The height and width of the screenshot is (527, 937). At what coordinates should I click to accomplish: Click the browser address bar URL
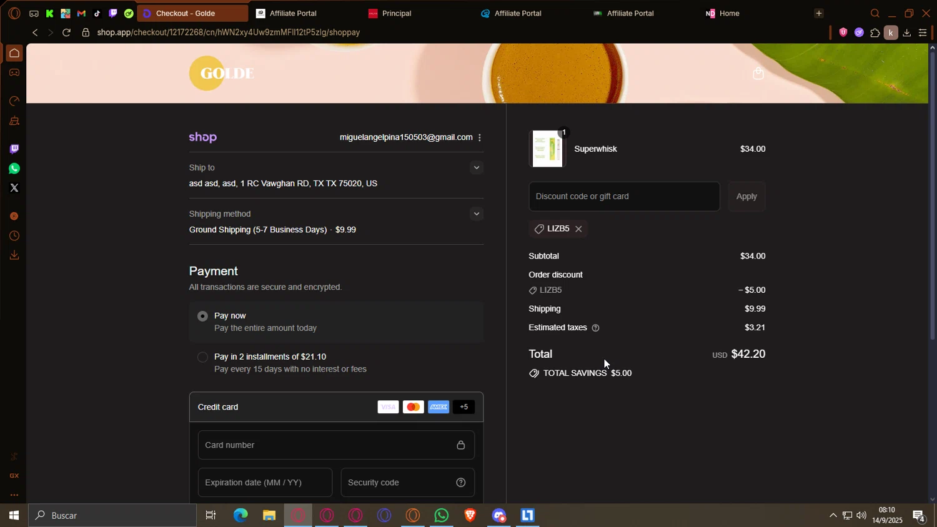(x=229, y=32)
